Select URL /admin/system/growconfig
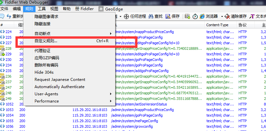Screen dimensions: 266x131 [132, 126]
